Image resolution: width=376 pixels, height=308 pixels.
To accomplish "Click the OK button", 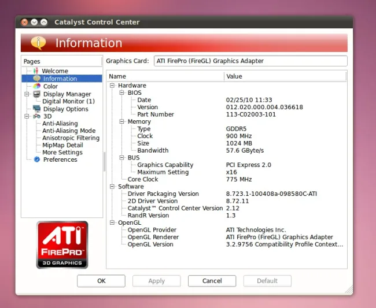I will 101,281.
